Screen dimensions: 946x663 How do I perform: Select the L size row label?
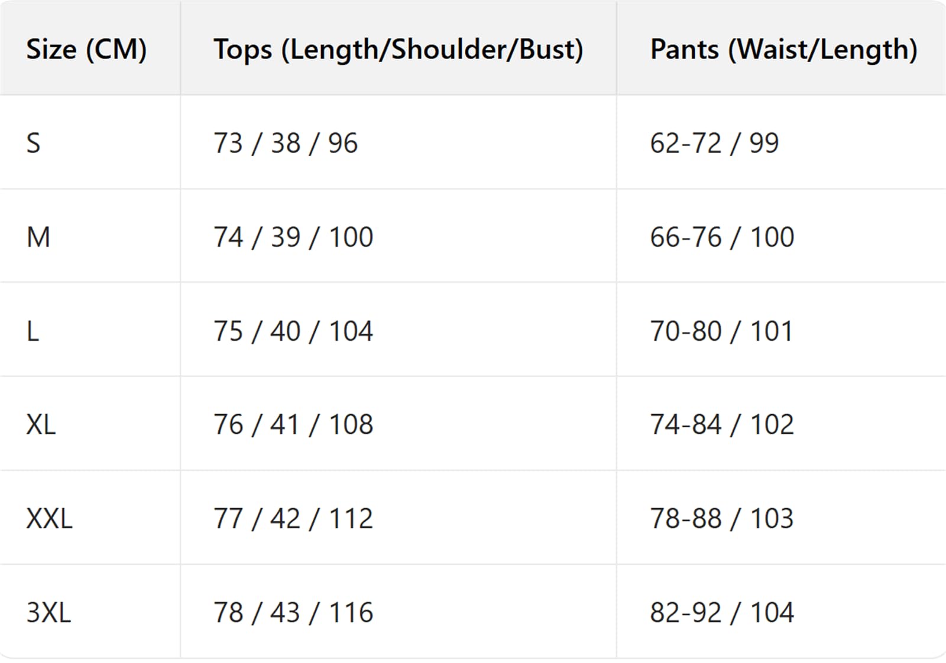click(x=33, y=331)
